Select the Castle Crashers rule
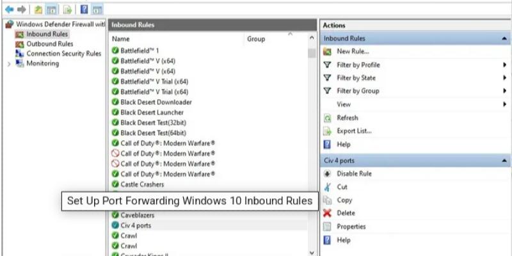 (142, 184)
